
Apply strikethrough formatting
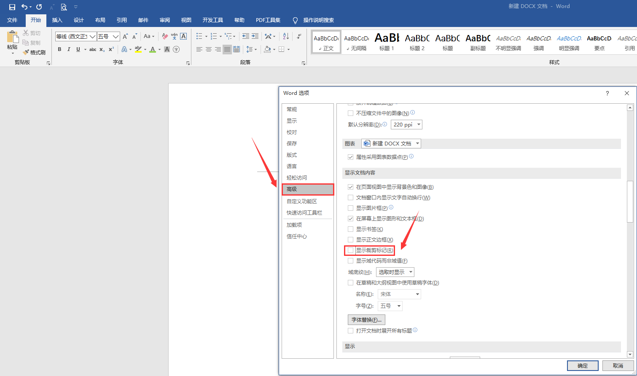click(93, 49)
